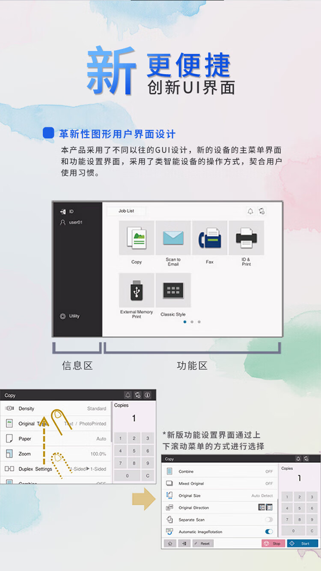Open the Fax function icon
321x571 pixels.
[210, 238]
